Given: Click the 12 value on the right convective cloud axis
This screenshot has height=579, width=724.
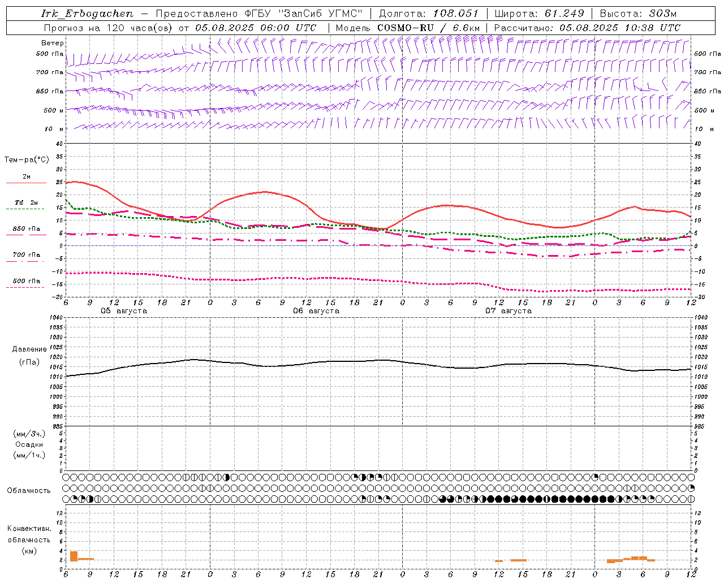Looking at the screenshot, I should (697, 513).
